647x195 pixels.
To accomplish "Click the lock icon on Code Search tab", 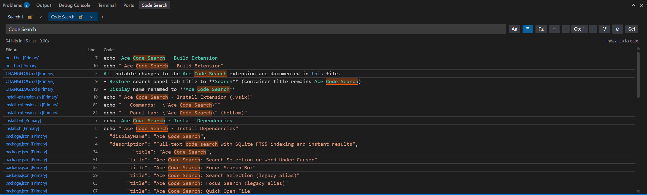I will click(81, 17).
